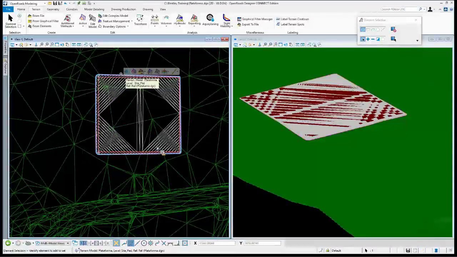Switch to the Corridors ribbon tab
The width and height of the screenshot is (457, 257).
click(72, 9)
